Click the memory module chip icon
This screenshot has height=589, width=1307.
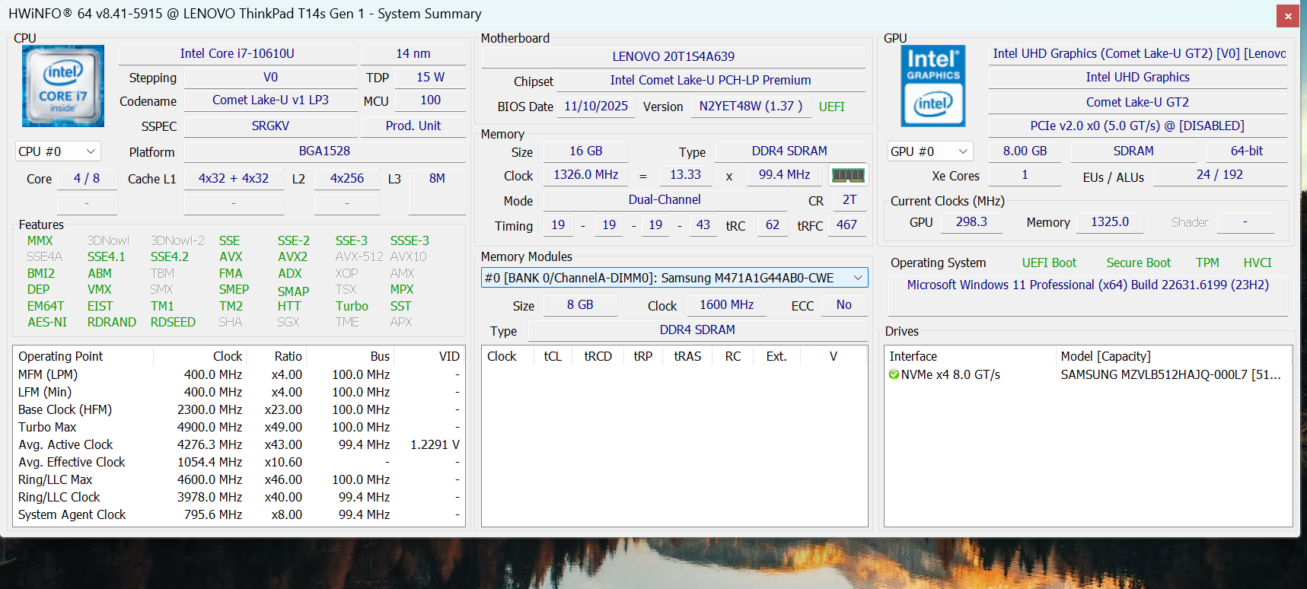[x=848, y=175]
